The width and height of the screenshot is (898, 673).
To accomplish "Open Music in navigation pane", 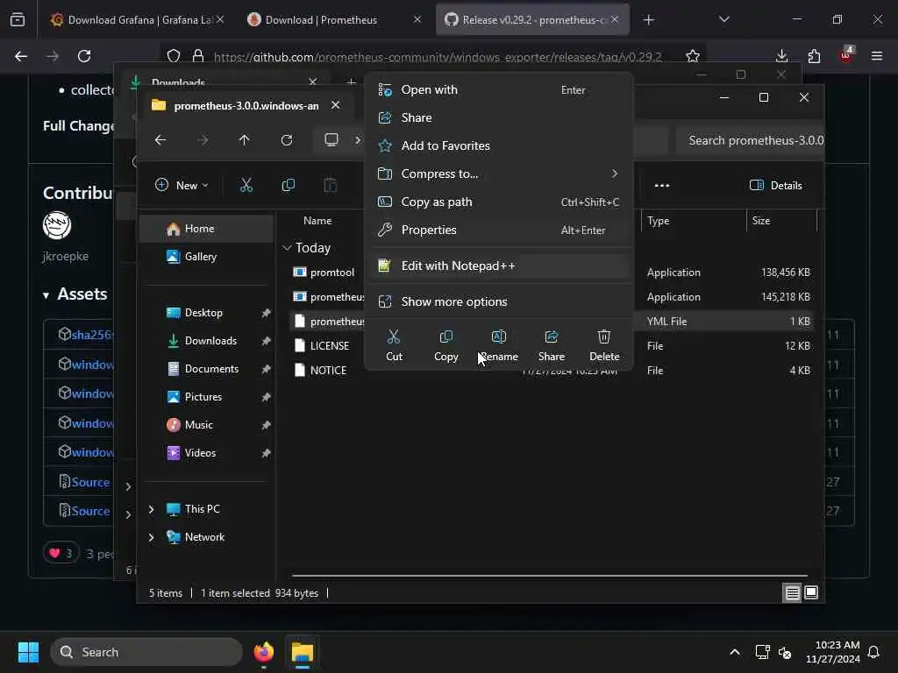I will pos(207,425).
